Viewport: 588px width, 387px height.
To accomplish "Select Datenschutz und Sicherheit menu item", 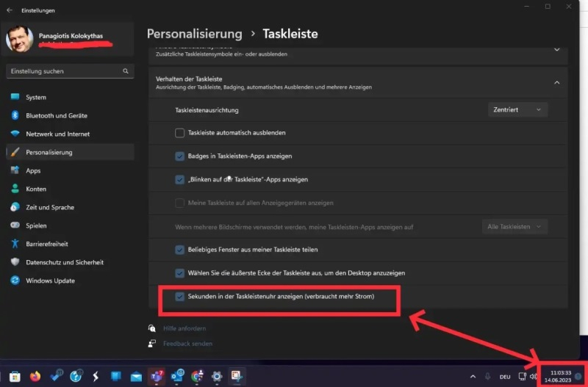I will click(64, 262).
